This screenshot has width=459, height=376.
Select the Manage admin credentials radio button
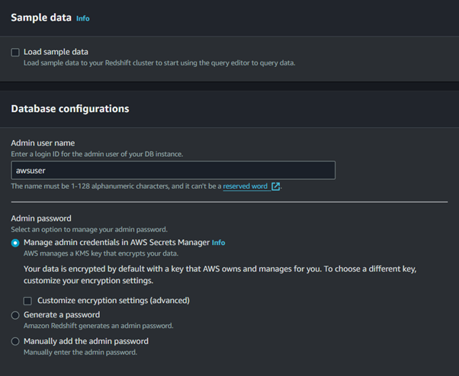[x=15, y=243]
